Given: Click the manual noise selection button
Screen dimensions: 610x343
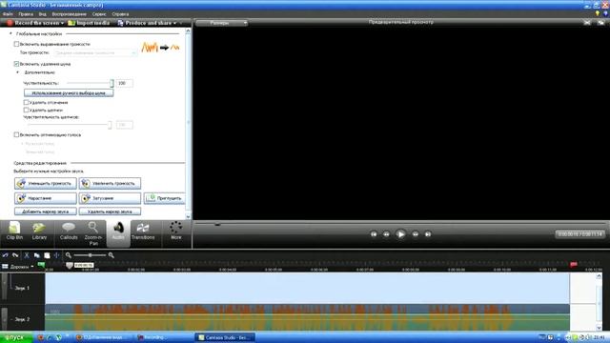Looking at the screenshot, I should point(69,93).
